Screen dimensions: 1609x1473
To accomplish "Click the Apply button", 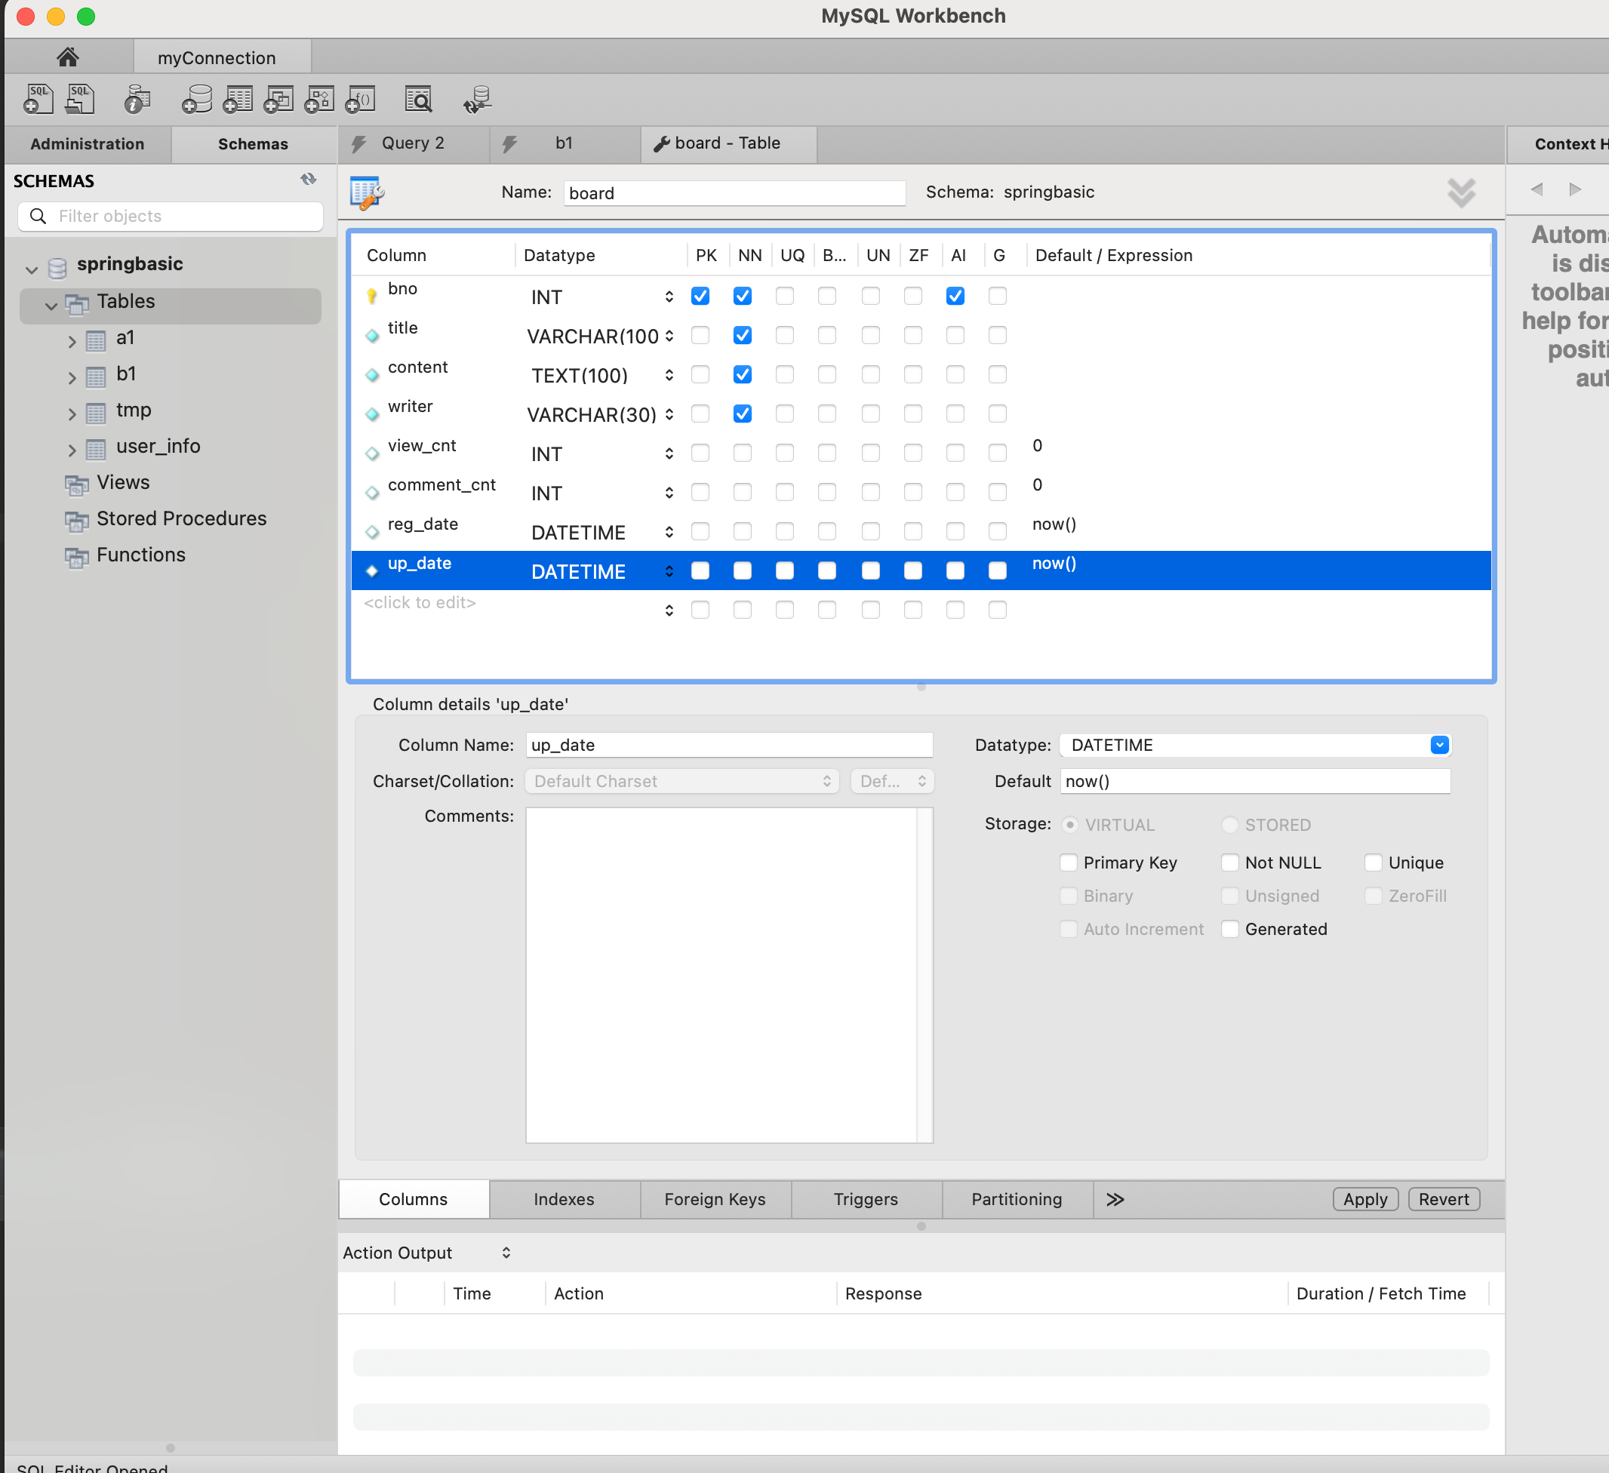I will (1364, 1198).
